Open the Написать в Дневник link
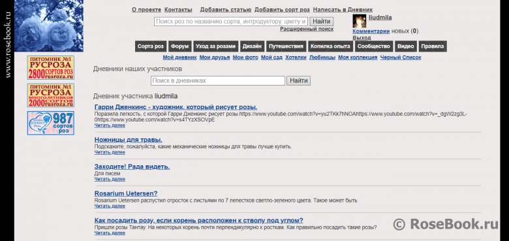The width and height of the screenshot is (509, 241). [x=343, y=10]
